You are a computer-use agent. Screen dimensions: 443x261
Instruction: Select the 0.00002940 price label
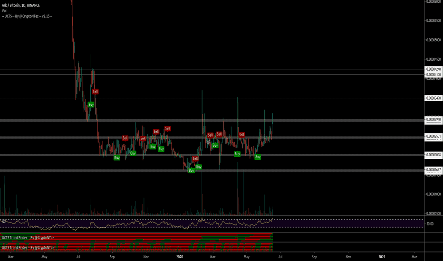pos(433,120)
